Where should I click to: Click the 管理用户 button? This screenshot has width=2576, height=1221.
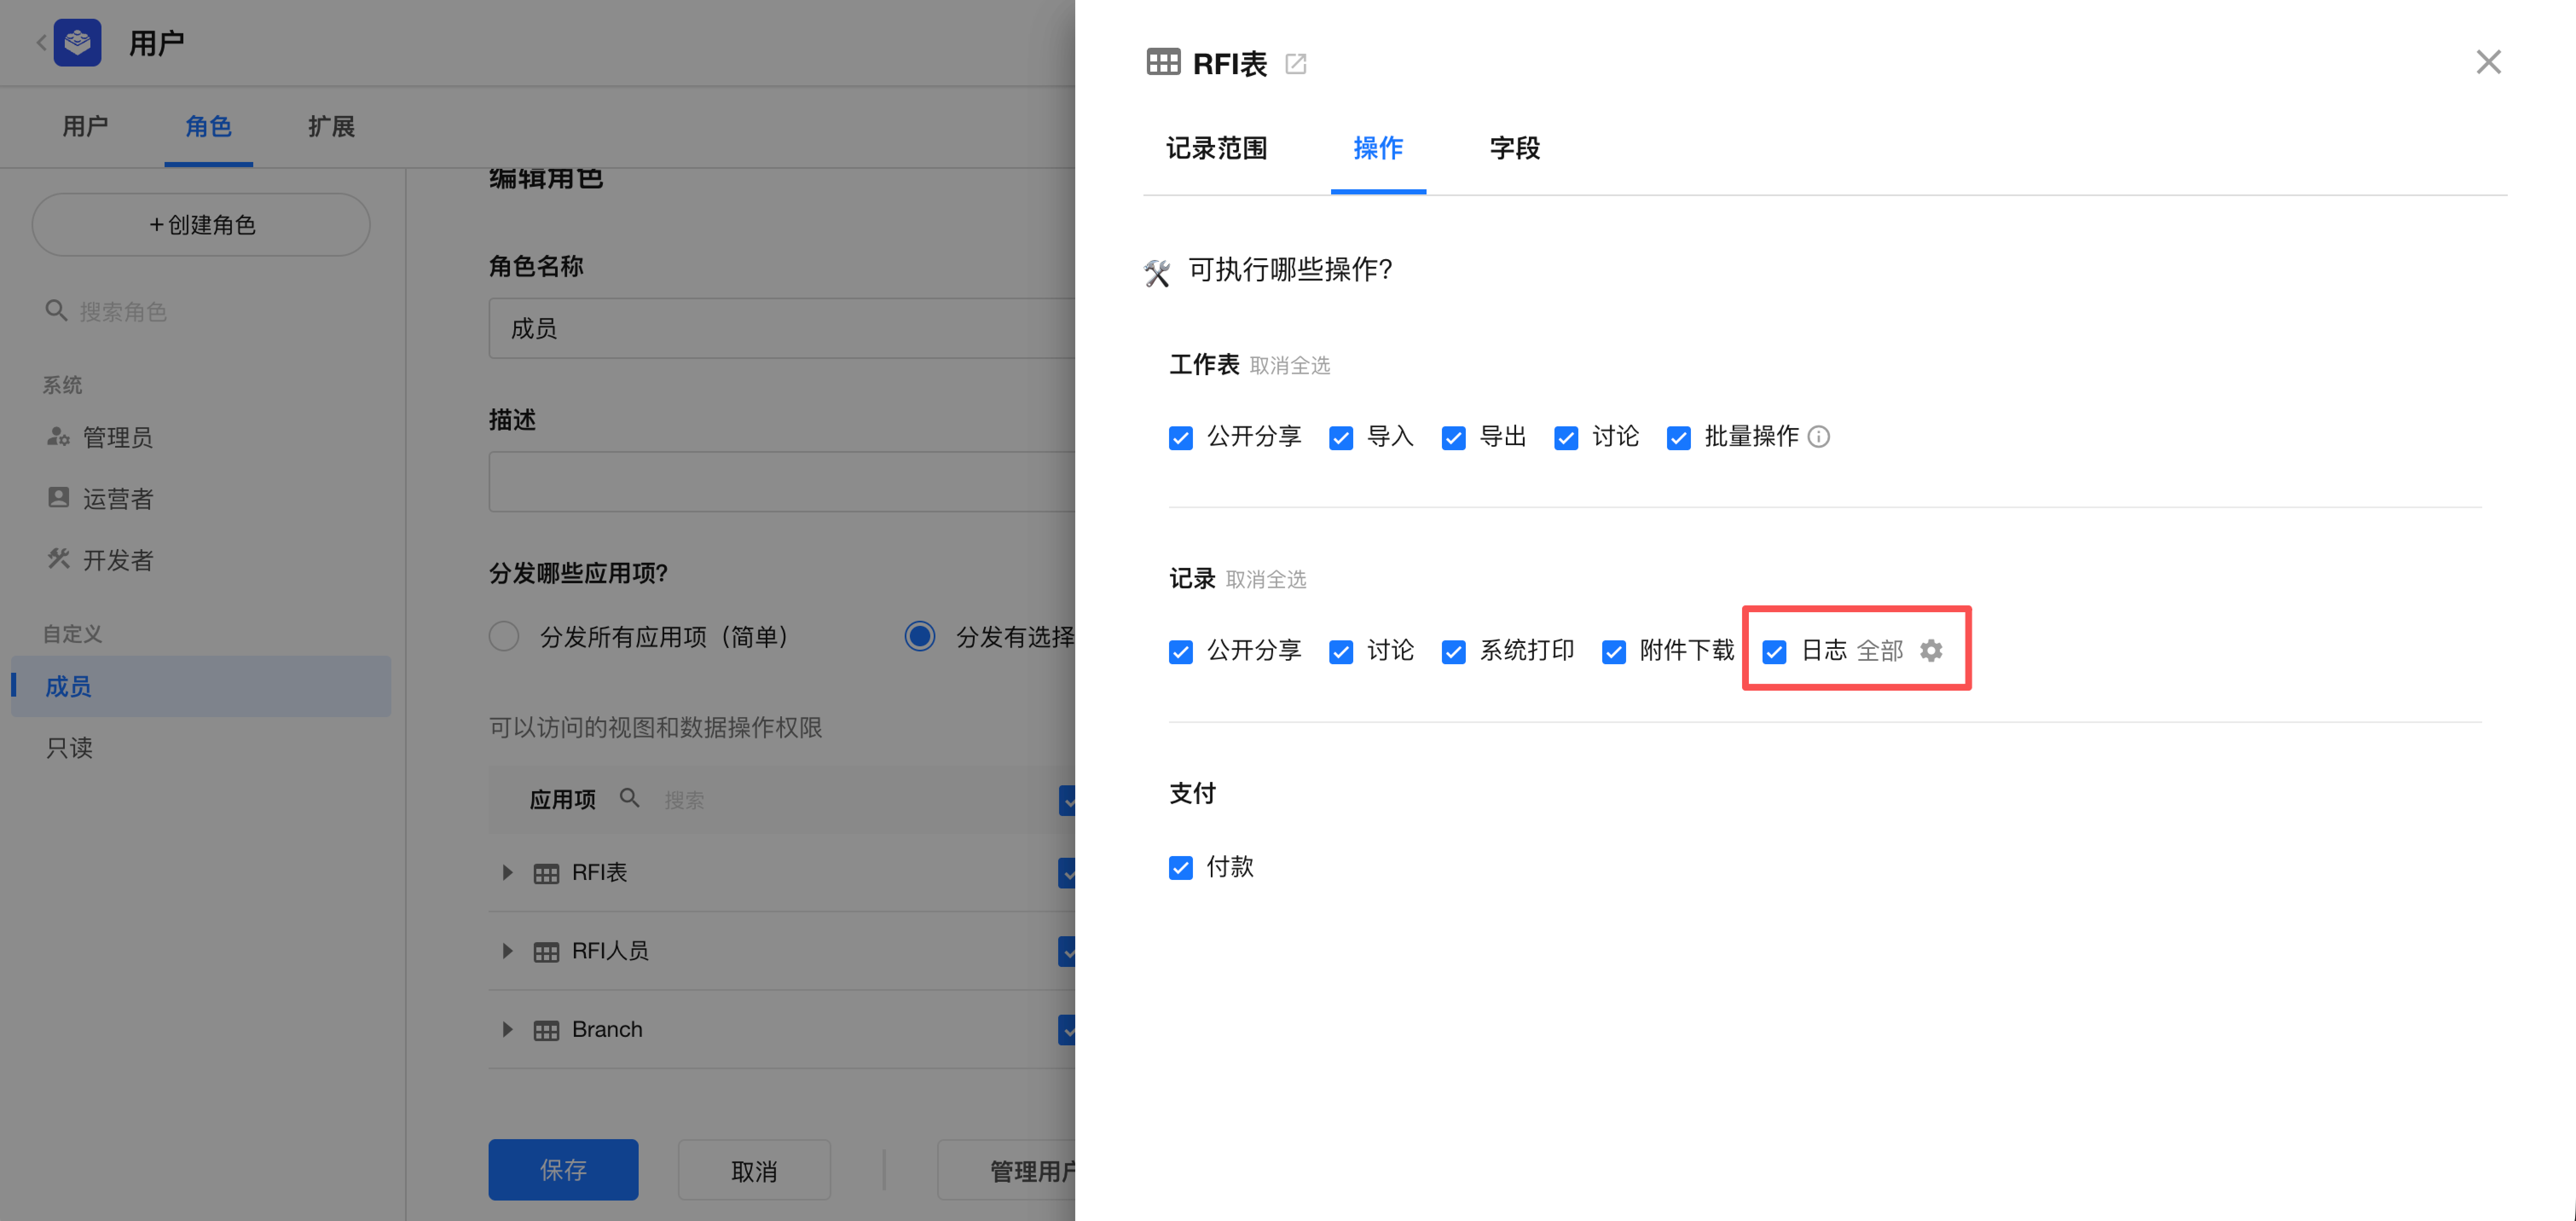[x=1007, y=1170]
